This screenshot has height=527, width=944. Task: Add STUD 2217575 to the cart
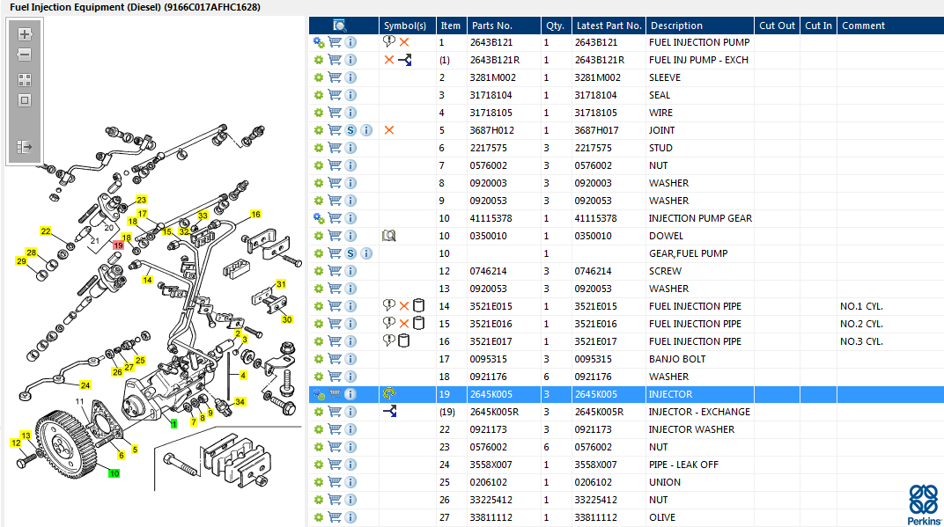(x=335, y=148)
